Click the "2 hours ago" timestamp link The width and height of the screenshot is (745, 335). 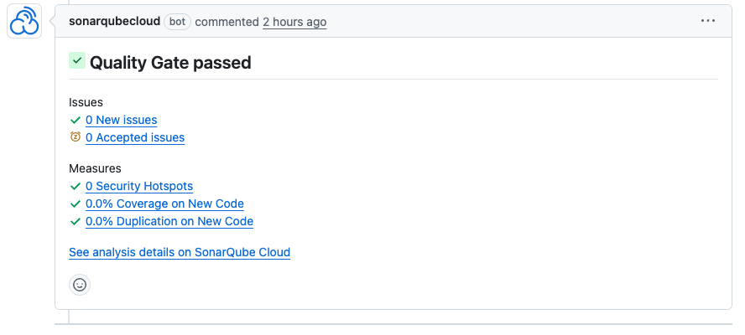(294, 22)
